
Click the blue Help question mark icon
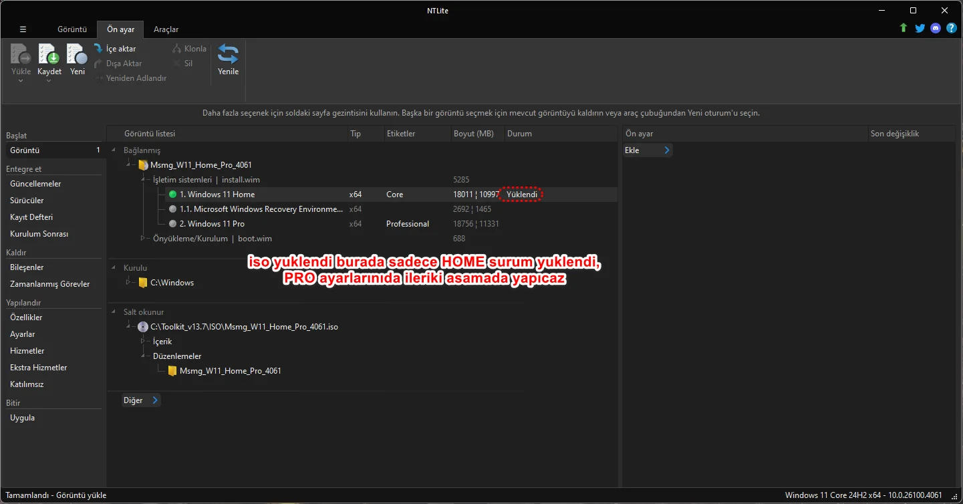[x=952, y=28]
